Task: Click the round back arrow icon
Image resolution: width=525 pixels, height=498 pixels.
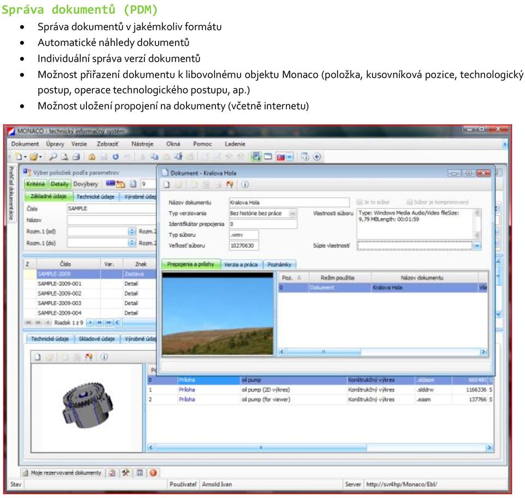Action: (317, 157)
